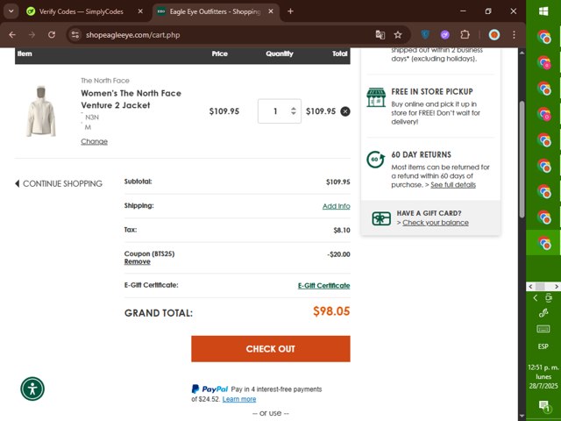Open See full details for returns

pos(453,185)
